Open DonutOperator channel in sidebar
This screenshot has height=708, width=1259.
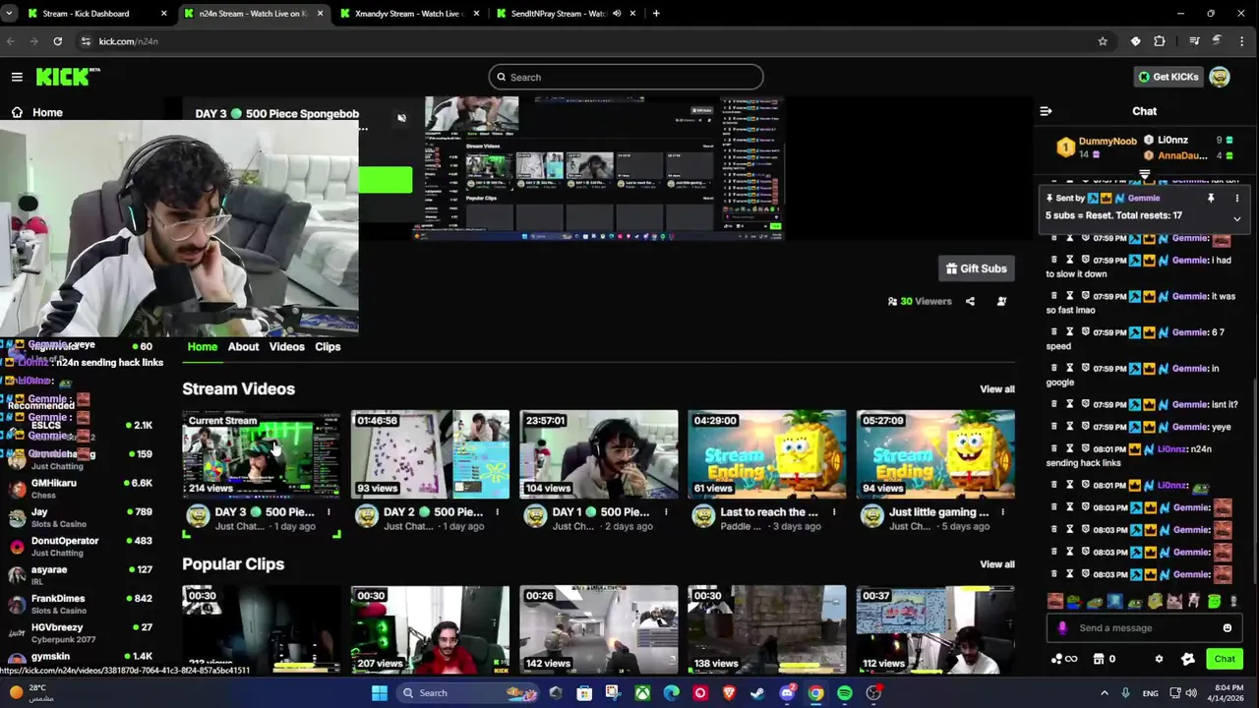[81, 546]
